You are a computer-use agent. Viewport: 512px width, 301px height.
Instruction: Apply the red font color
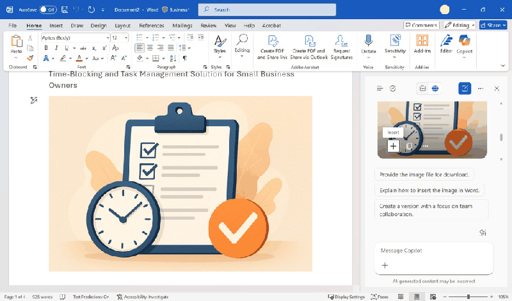coord(79,58)
